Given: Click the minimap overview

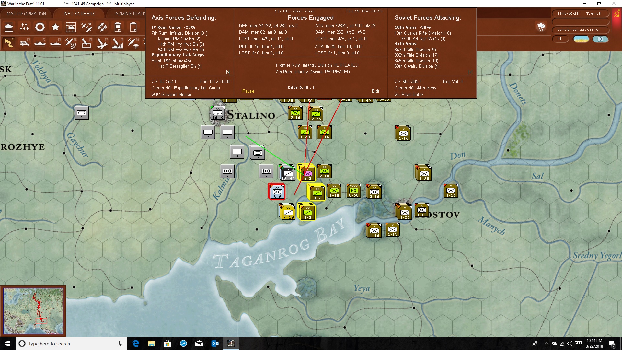Looking at the screenshot, I should click(33, 311).
